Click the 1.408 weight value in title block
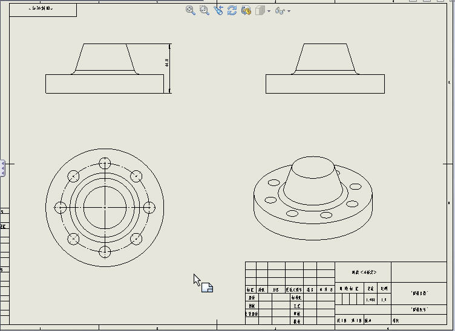 370,300
